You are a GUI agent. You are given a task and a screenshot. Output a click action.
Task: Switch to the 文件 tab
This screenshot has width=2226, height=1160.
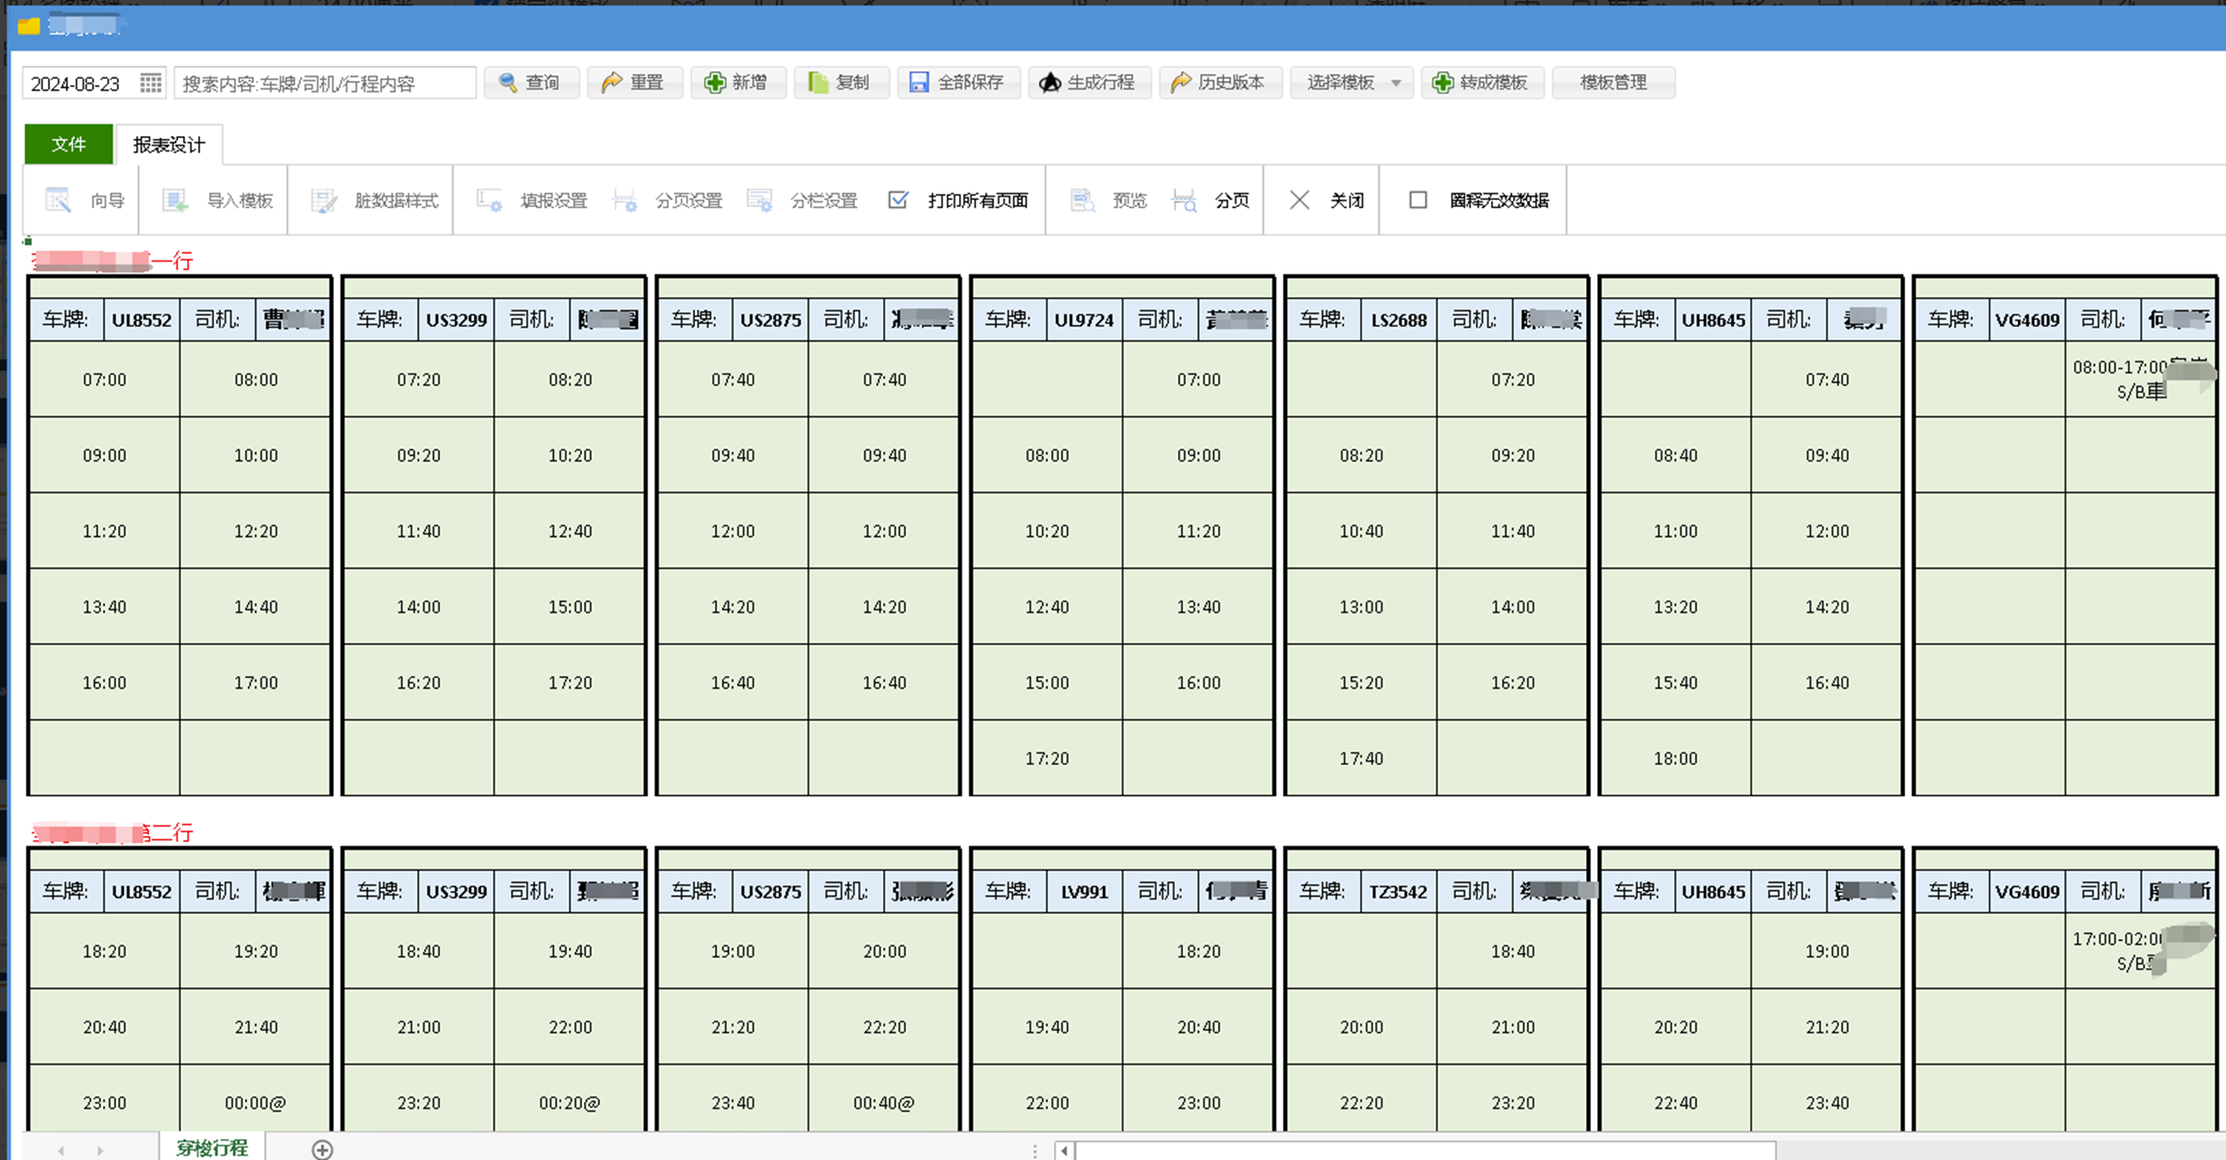[x=68, y=144]
